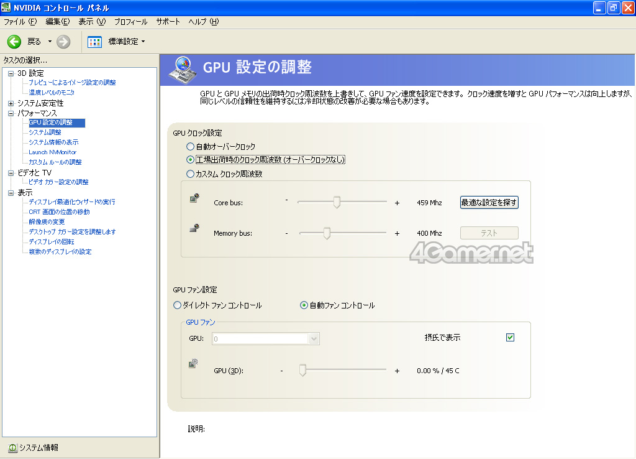Click Memory bus plus sign

tap(397, 233)
